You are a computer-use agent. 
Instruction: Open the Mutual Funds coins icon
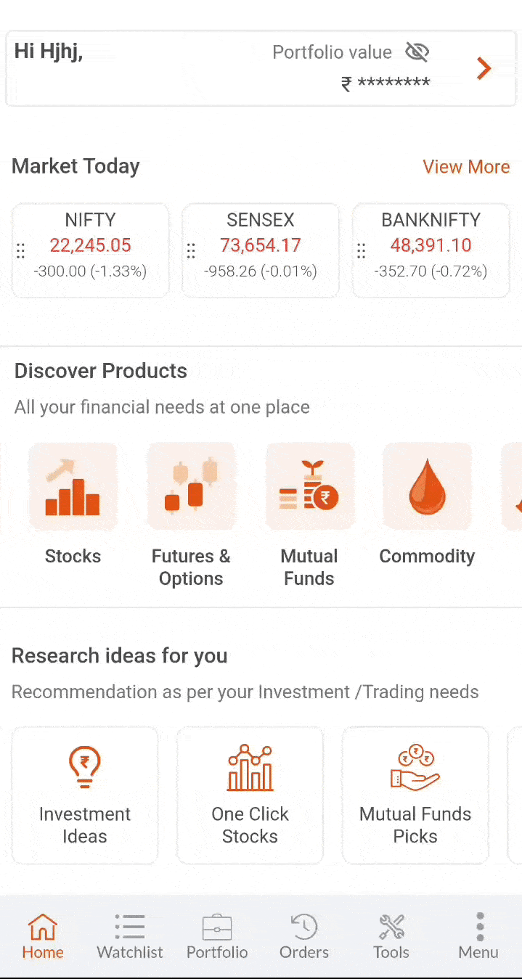point(309,487)
